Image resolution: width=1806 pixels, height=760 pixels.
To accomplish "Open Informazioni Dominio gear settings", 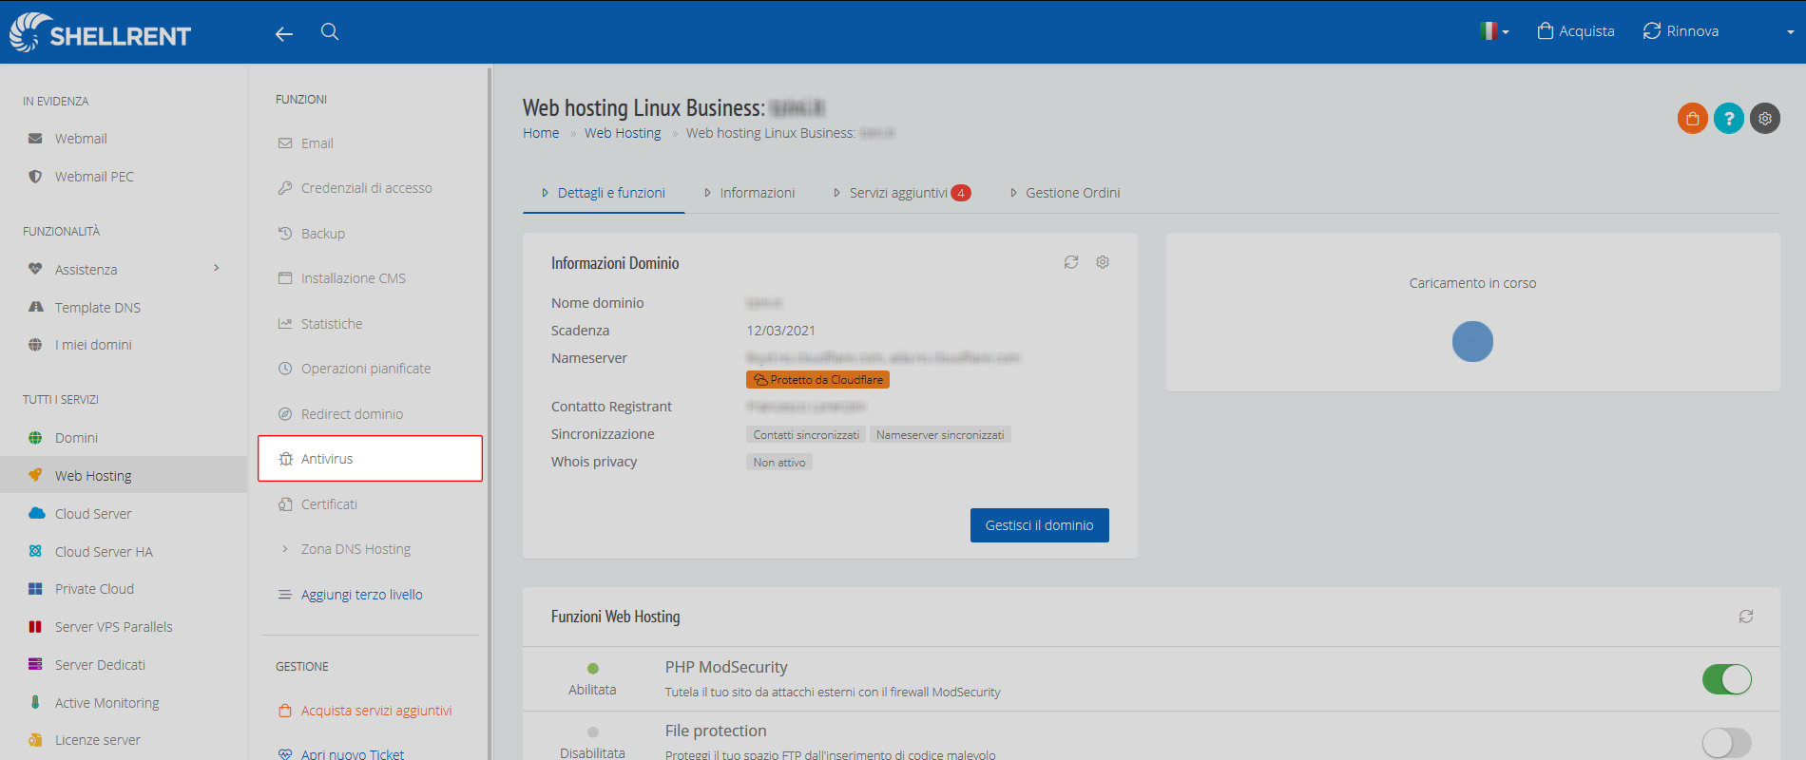I will coord(1103,262).
